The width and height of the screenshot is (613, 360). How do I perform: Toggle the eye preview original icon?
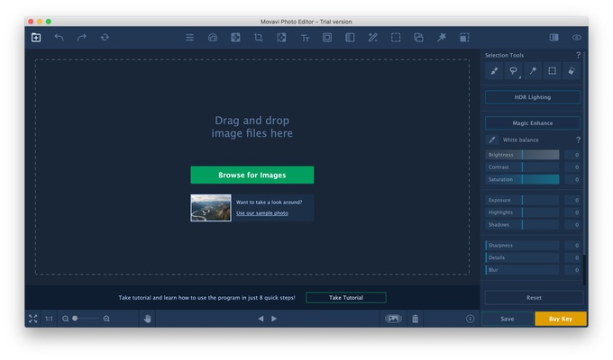[577, 38]
